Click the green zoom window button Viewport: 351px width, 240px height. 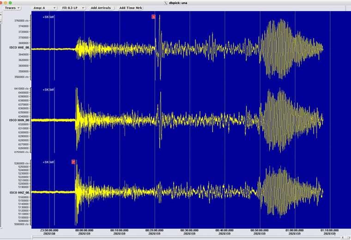click(10, 3)
